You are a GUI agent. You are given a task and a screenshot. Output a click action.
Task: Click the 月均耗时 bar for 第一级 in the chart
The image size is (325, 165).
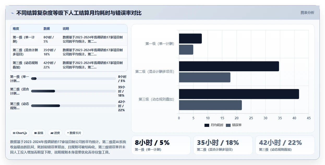[x=190, y=39]
